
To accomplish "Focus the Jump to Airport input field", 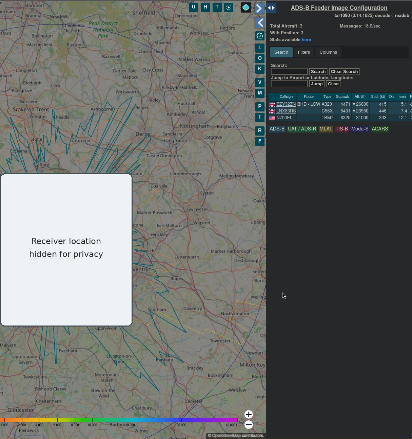I will (x=289, y=84).
